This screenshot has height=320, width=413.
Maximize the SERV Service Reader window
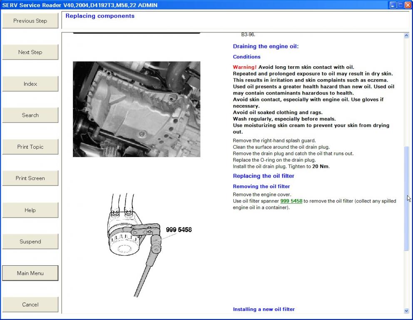click(401, 5)
